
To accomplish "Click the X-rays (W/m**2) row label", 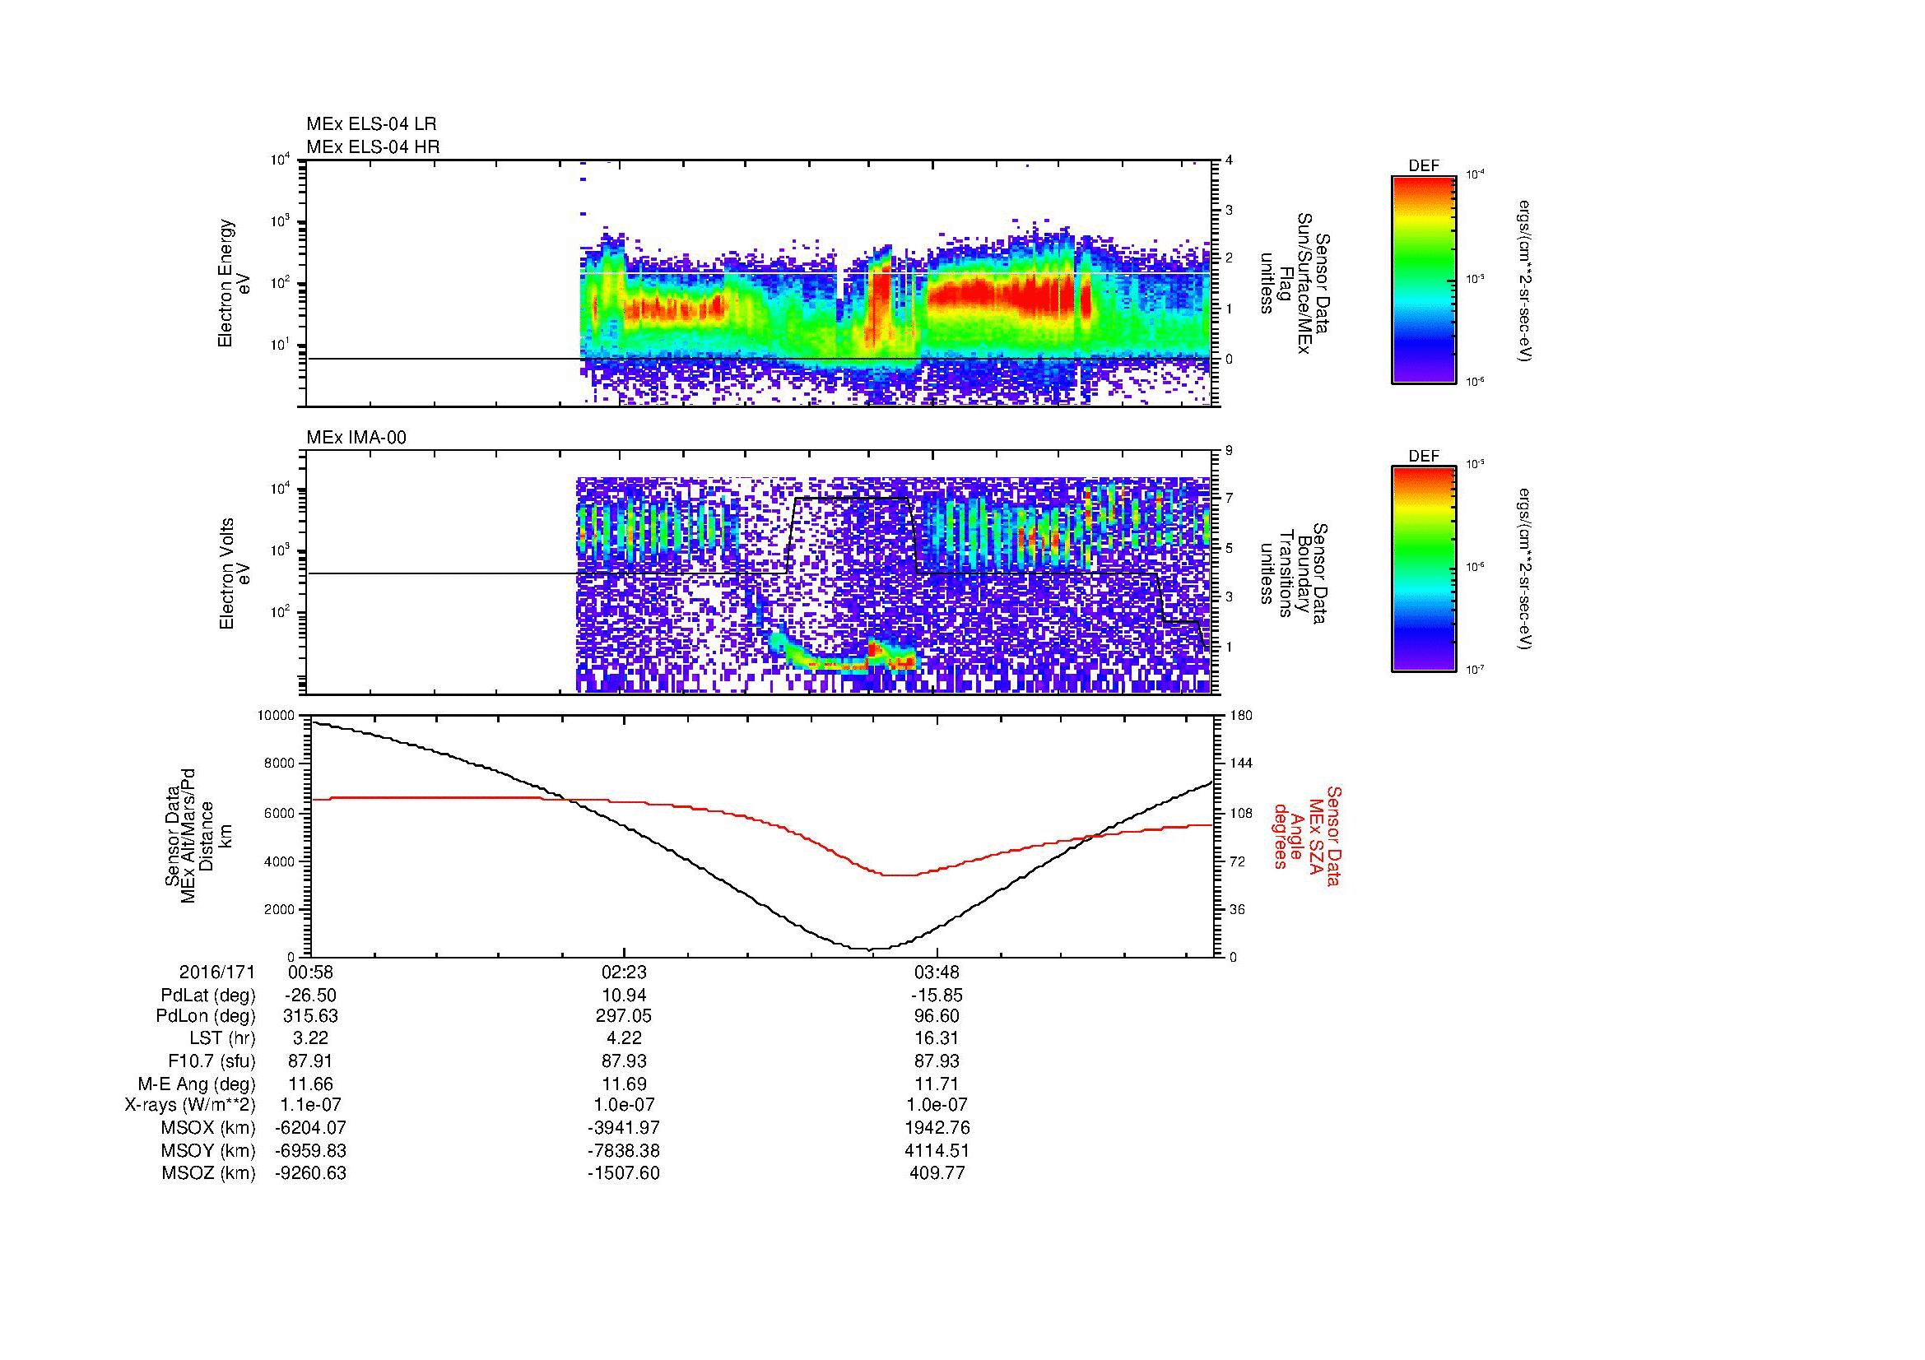I will (x=190, y=1105).
